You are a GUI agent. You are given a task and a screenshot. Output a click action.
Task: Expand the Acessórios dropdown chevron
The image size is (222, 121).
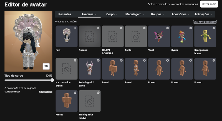[x=188, y=14]
